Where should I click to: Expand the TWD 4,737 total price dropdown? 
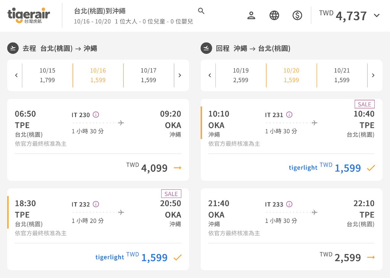tap(376, 16)
